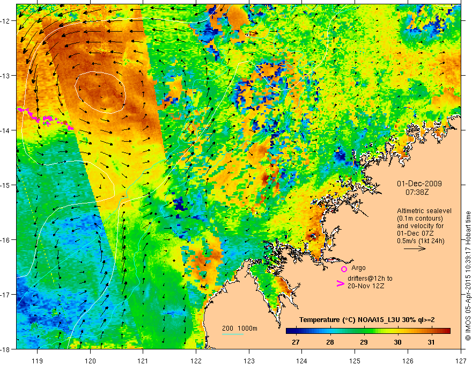This screenshot has height=365, width=472.
Task: Click the -17 latitude axis label
Action: [6, 295]
